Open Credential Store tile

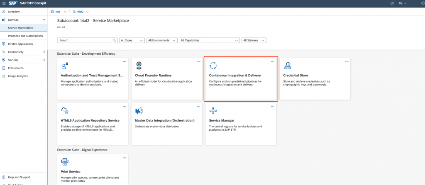click(x=315, y=79)
